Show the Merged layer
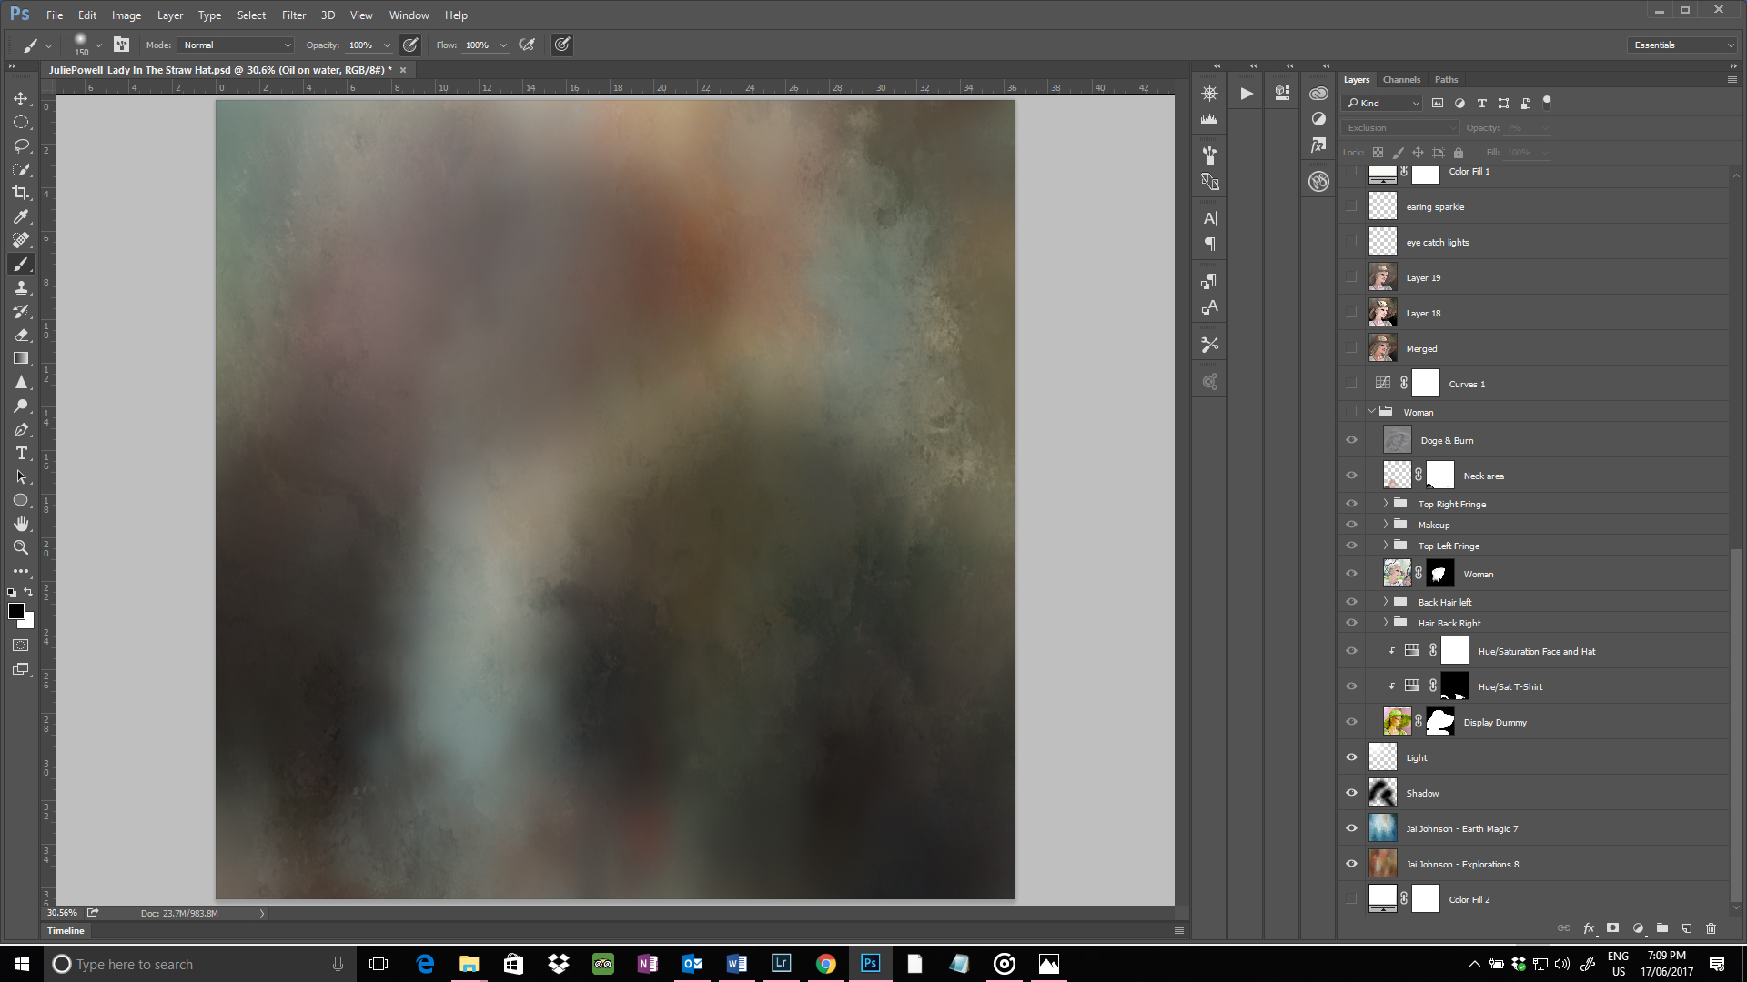1747x982 pixels. [x=1351, y=348]
